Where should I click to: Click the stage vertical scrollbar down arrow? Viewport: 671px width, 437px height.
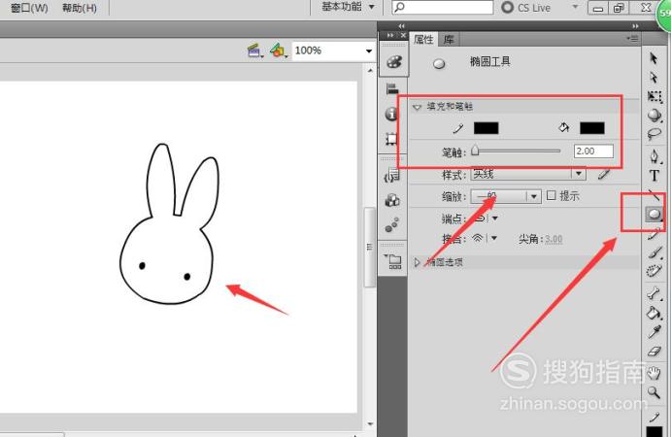pos(370,423)
